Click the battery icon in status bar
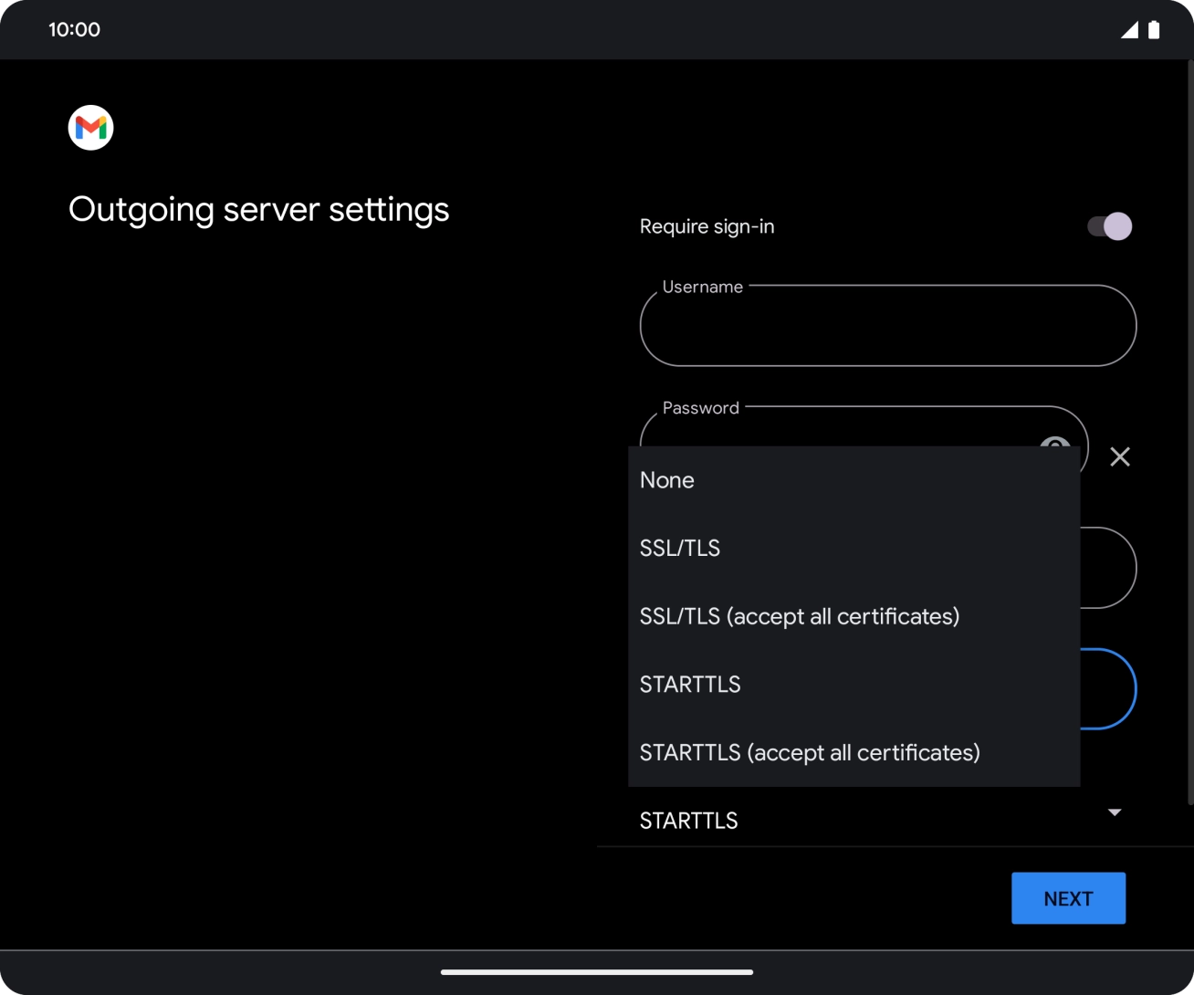 [x=1152, y=29]
